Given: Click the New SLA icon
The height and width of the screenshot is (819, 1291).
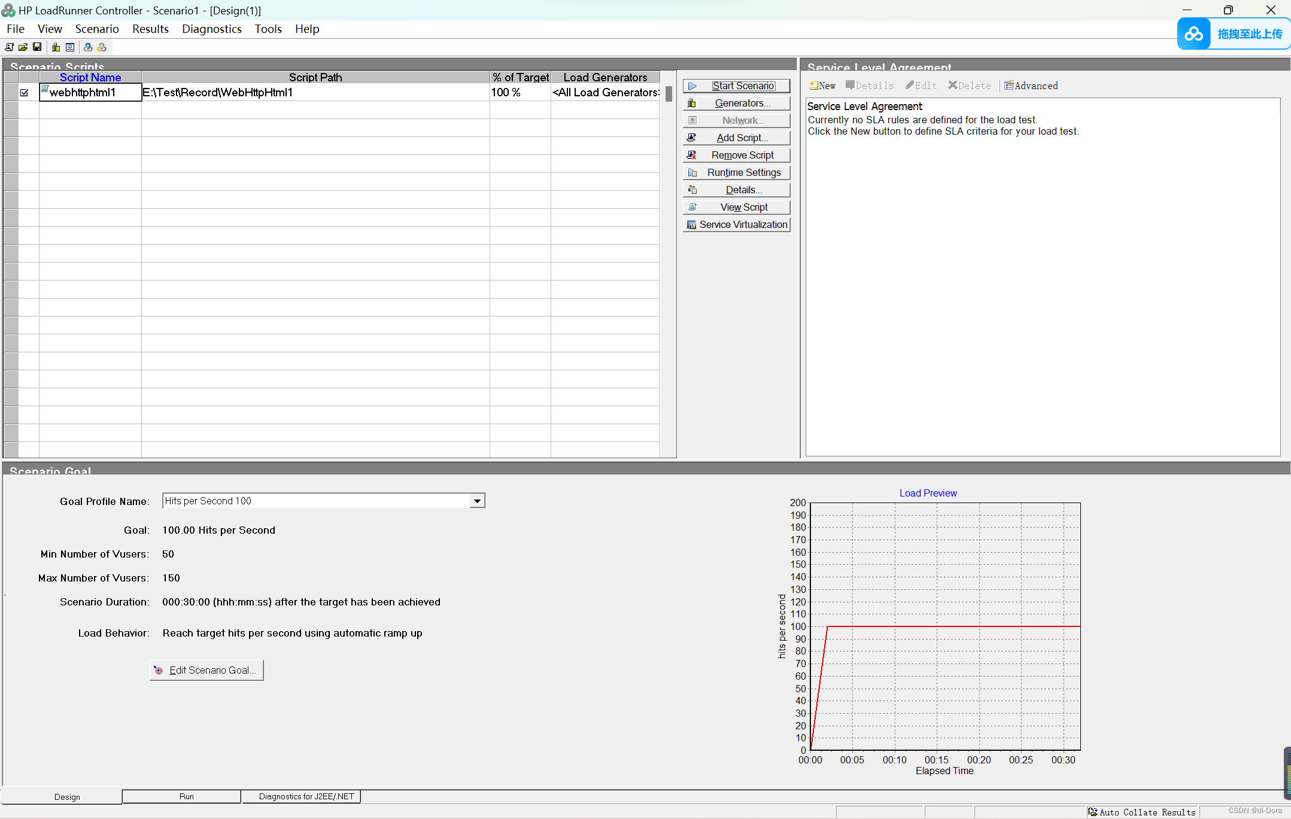Looking at the screenshot, I should [x=822, y=86].
